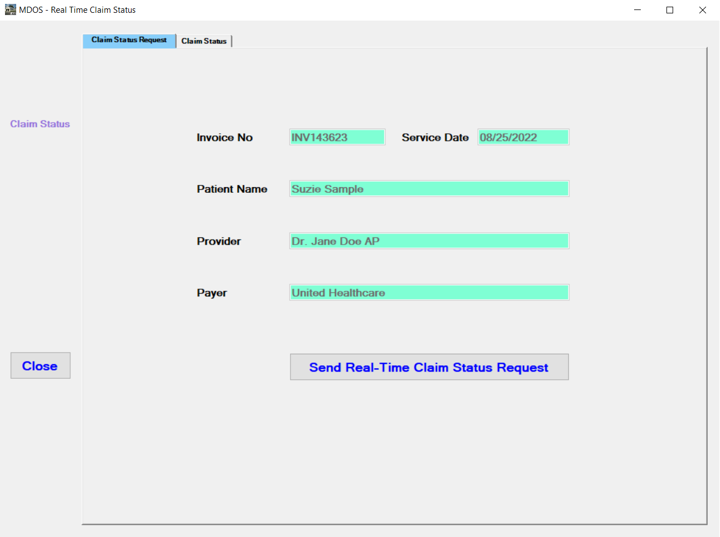Close the MDOS Real Time Claim Status window
The image size is (720, 537).
702,9
